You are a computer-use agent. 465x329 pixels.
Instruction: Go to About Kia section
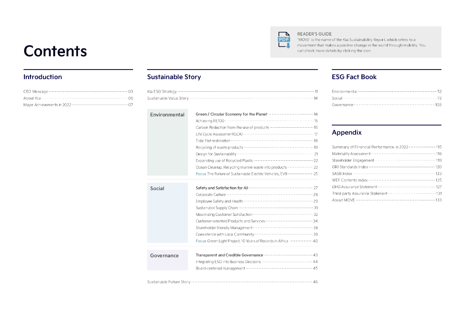[x=78, y=98]
